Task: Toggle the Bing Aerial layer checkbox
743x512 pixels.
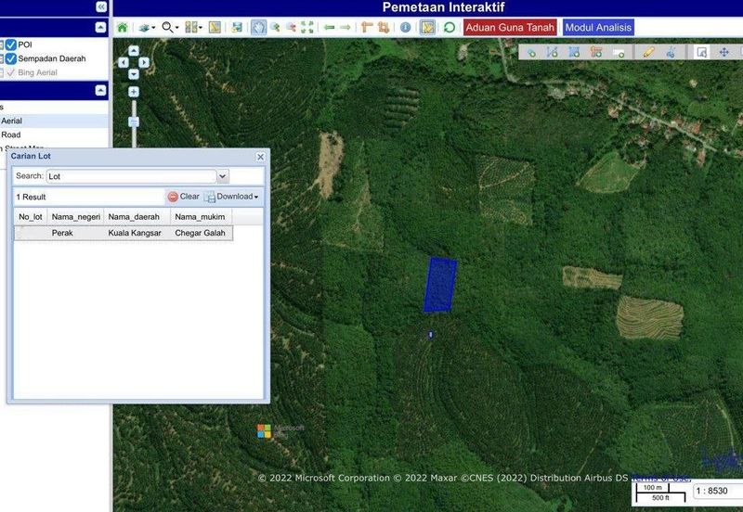Action: click(10, 72)
